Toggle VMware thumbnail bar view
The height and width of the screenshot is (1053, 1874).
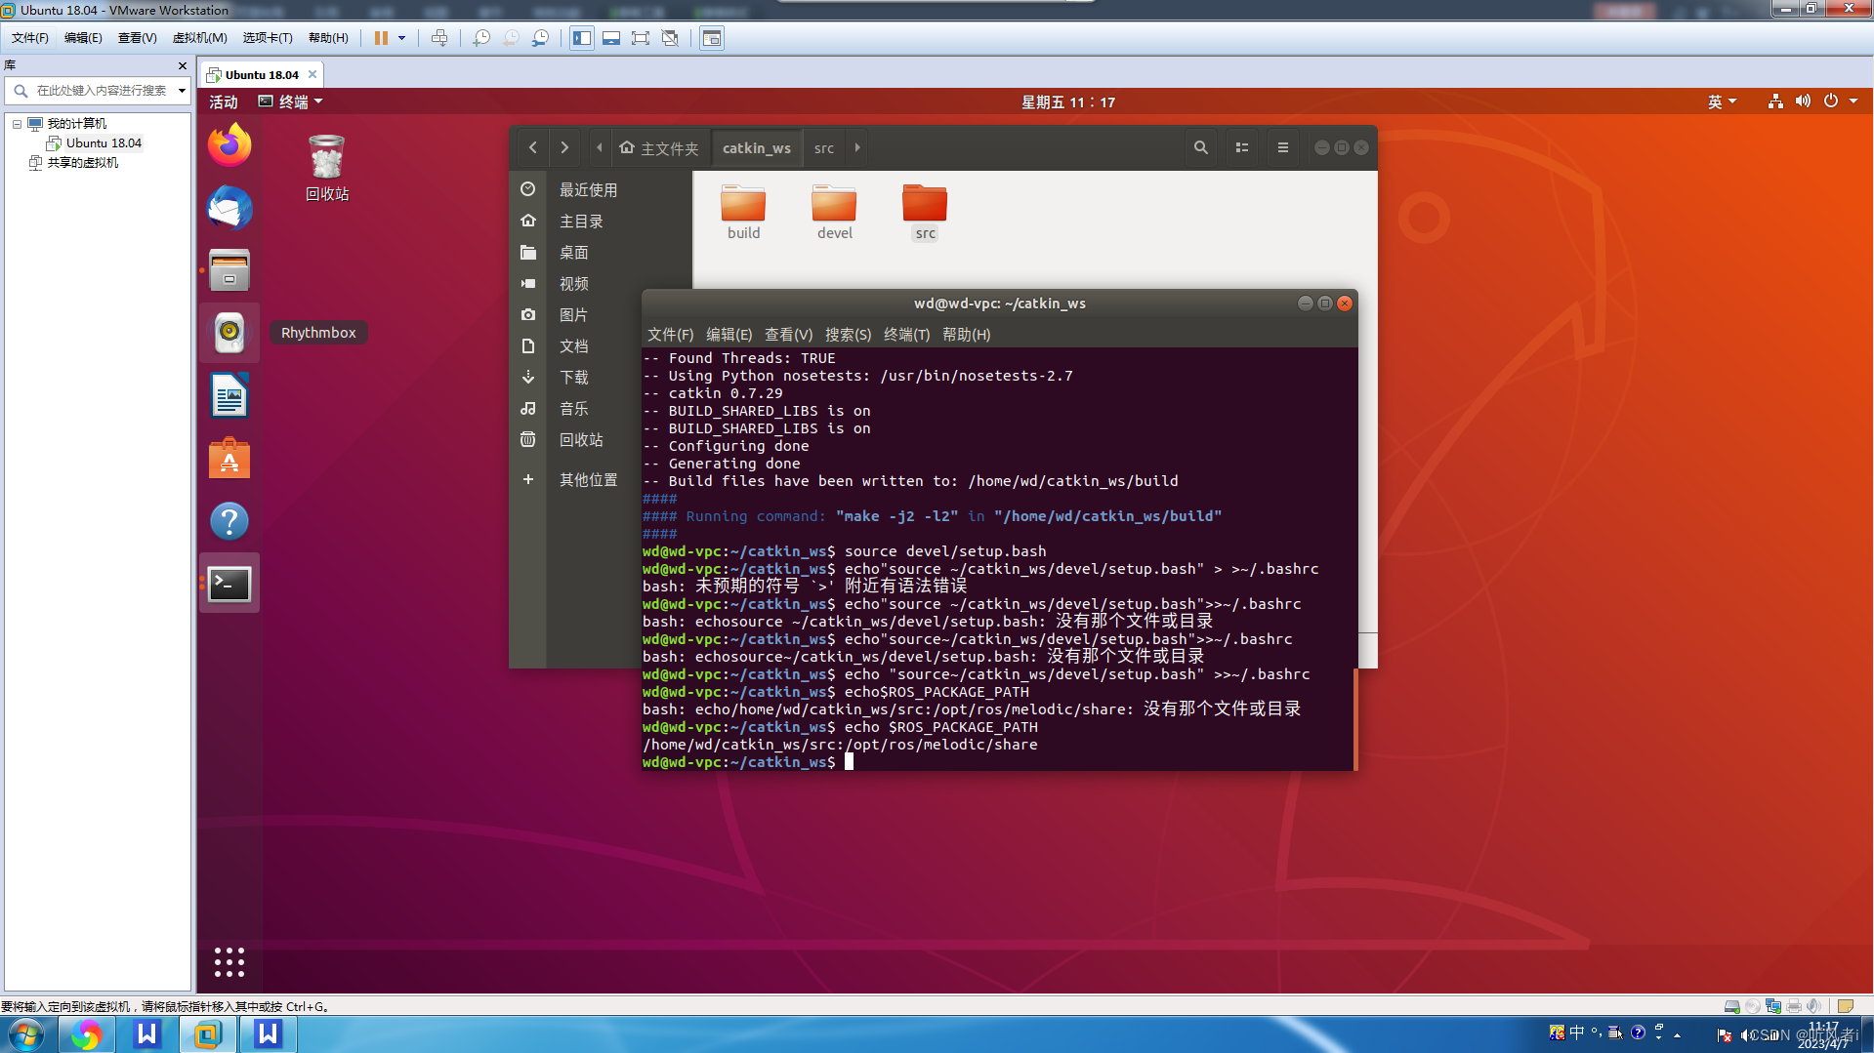tap(611, 38)
